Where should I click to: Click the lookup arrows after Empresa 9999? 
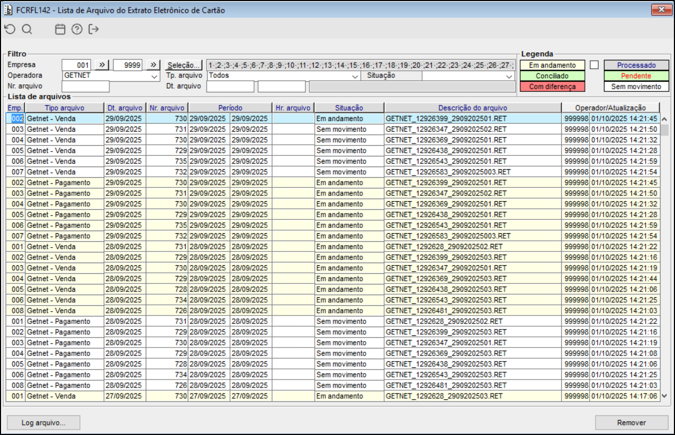click(x=153, y=65)
